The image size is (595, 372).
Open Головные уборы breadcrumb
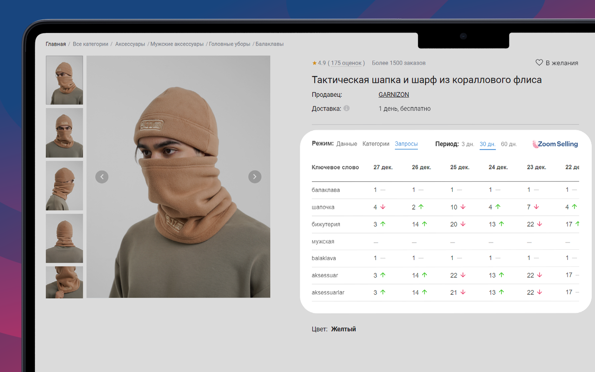point(230,44)
